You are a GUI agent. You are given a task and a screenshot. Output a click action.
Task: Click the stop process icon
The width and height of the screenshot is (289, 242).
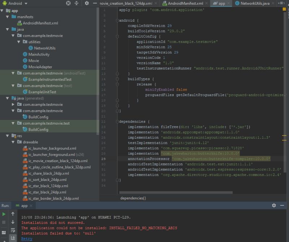click(4, 222)
